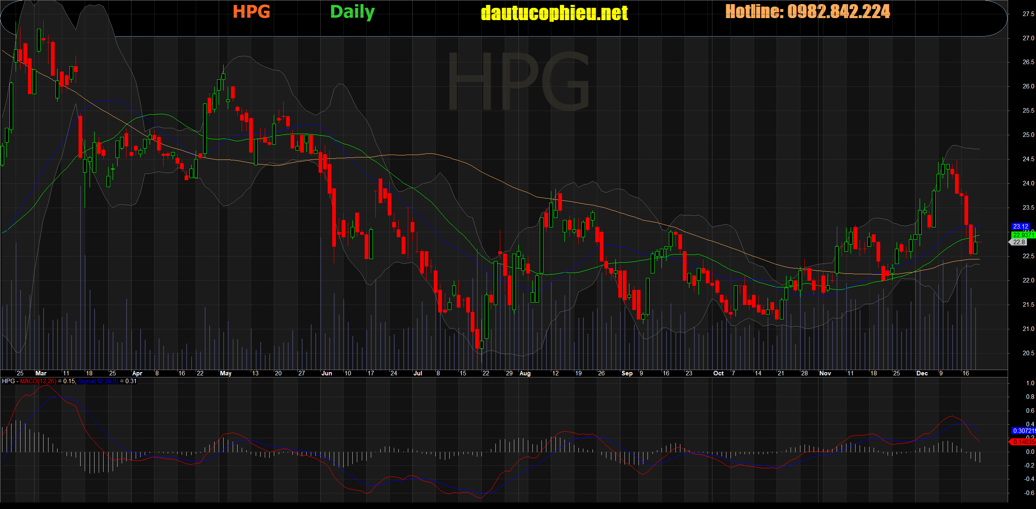Image resolution: width=1036 pixels, height=509 pixels.
Task: Click the 27.0 level on price axis
Action: 1028,38
